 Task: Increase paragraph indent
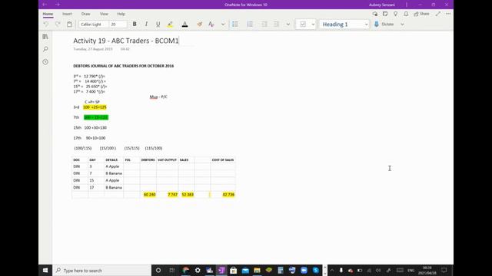(x=276, y=24)
